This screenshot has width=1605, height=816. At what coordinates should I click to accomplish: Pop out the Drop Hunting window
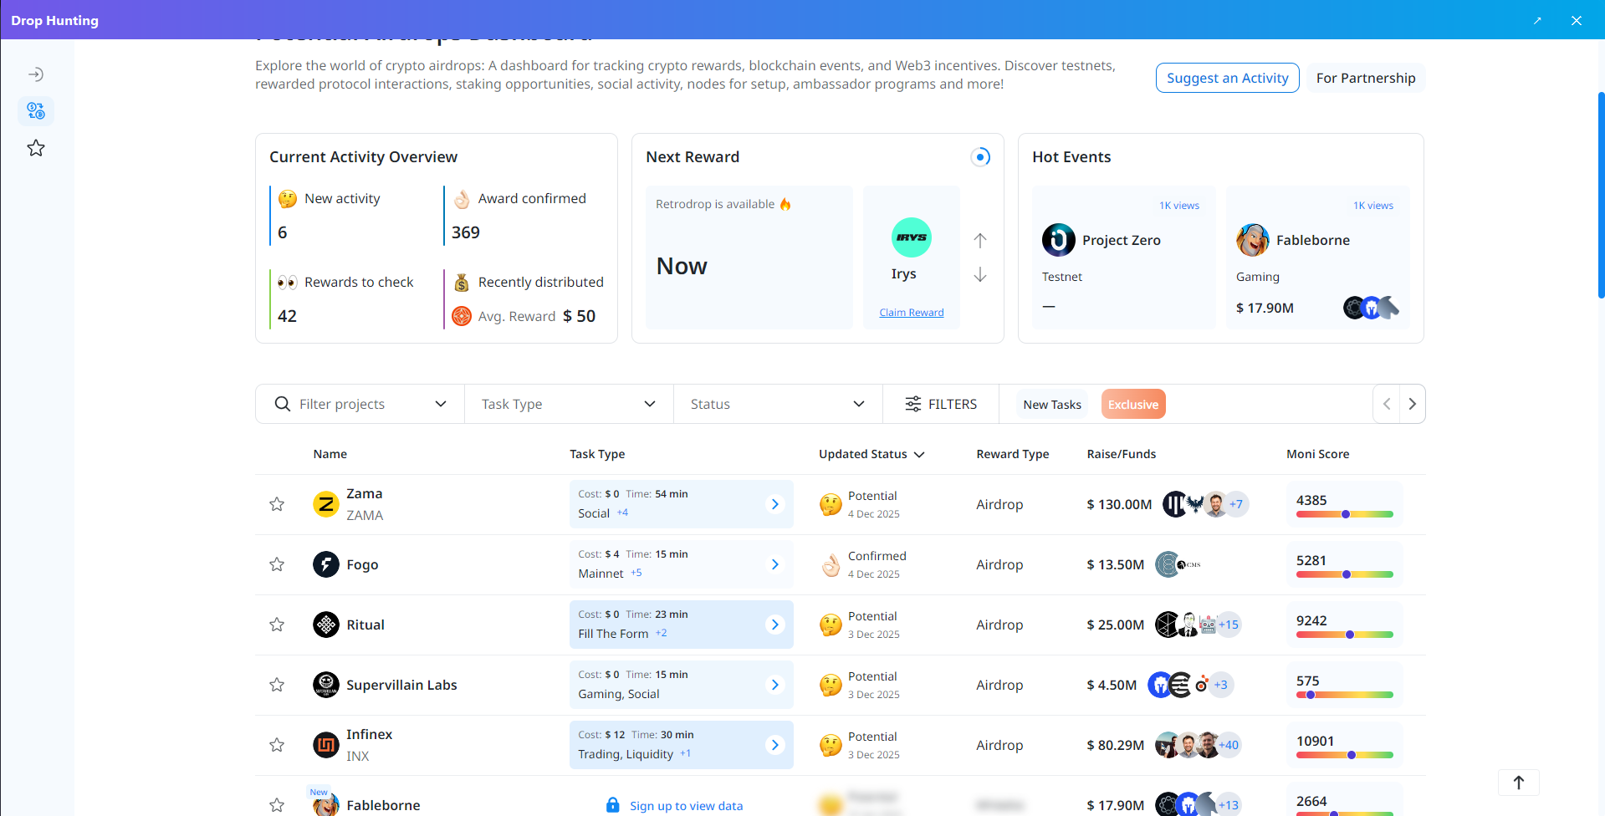point(1537,20)
